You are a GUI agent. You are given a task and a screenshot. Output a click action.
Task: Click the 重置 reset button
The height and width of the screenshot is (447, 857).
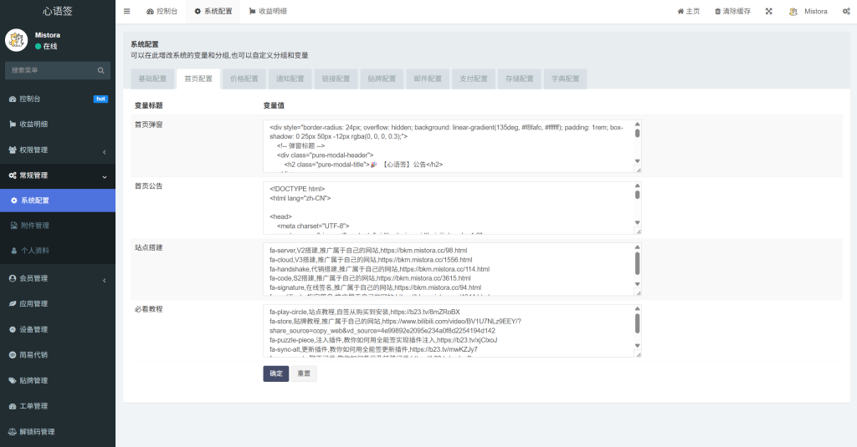point(304,373)
